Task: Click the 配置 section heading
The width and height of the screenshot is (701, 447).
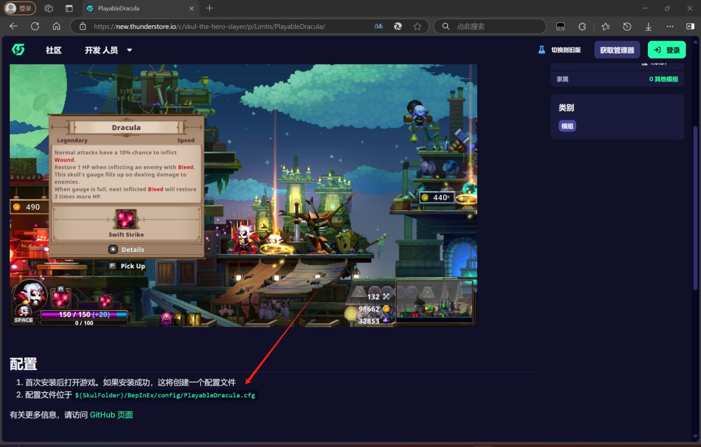Action: pos(24,364)
